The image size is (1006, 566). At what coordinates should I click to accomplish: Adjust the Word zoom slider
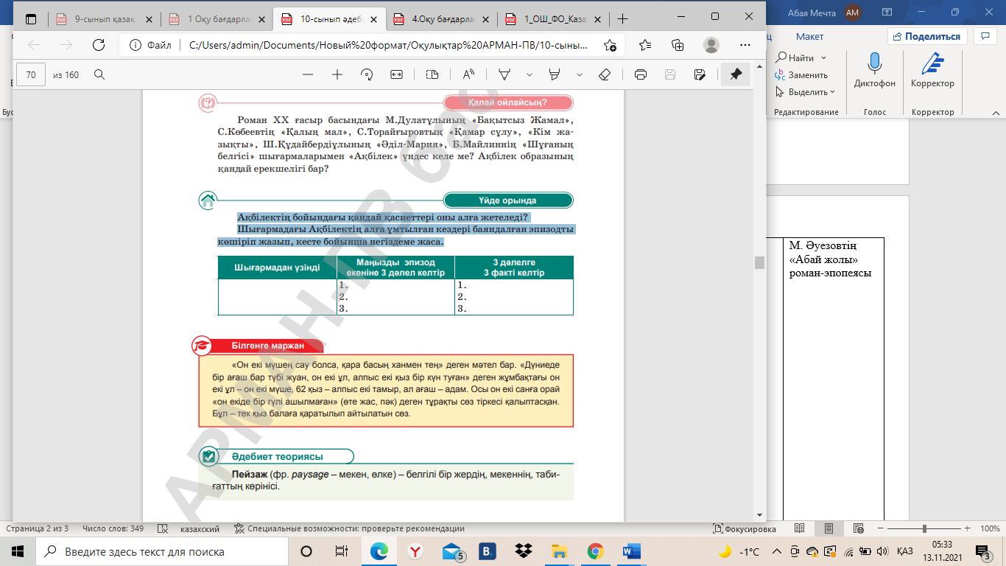[x=924, y=528]
